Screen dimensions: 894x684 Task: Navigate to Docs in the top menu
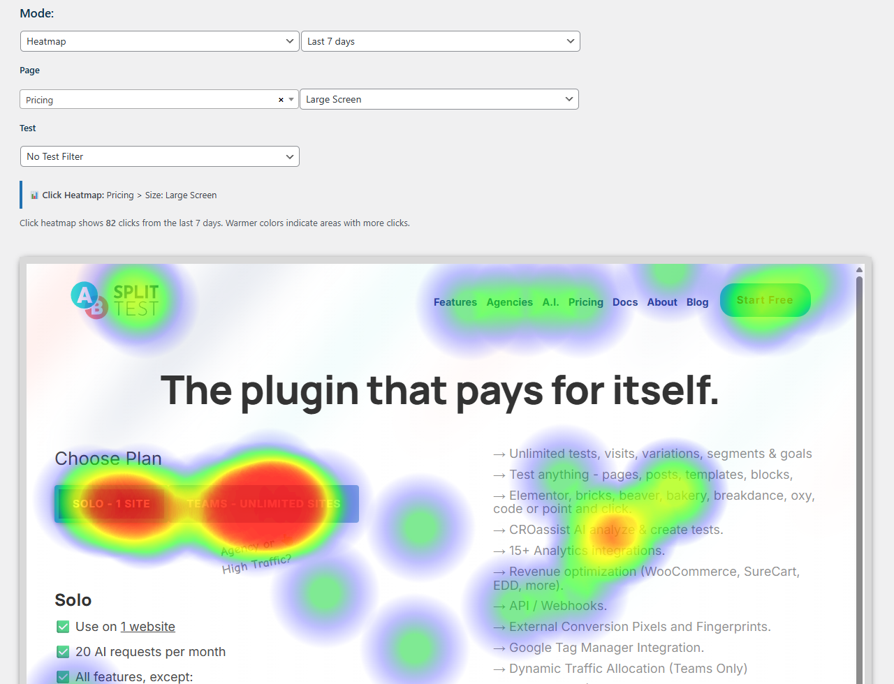[624, 302]
